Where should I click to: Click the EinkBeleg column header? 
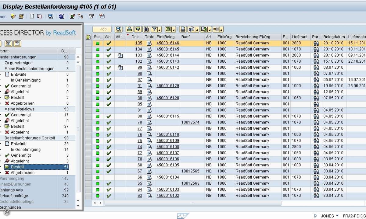tap(167, 37)
